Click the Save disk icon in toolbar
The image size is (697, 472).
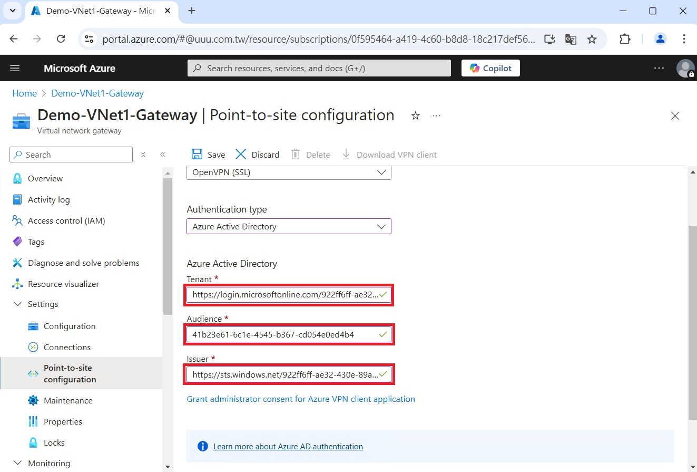[x=197, y=155]
